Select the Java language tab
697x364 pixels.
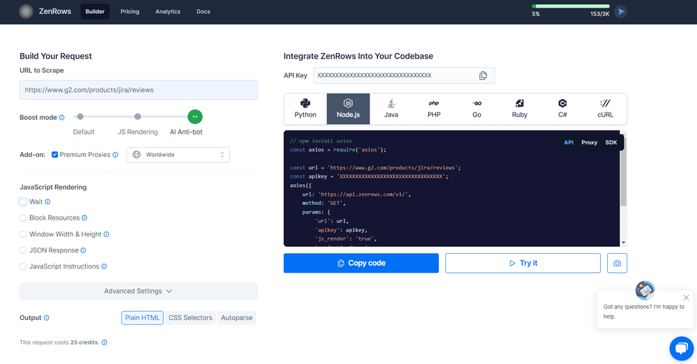[x=391, y=109]
